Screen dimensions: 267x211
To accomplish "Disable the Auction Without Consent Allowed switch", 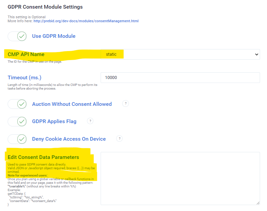I will coord(17,104).
